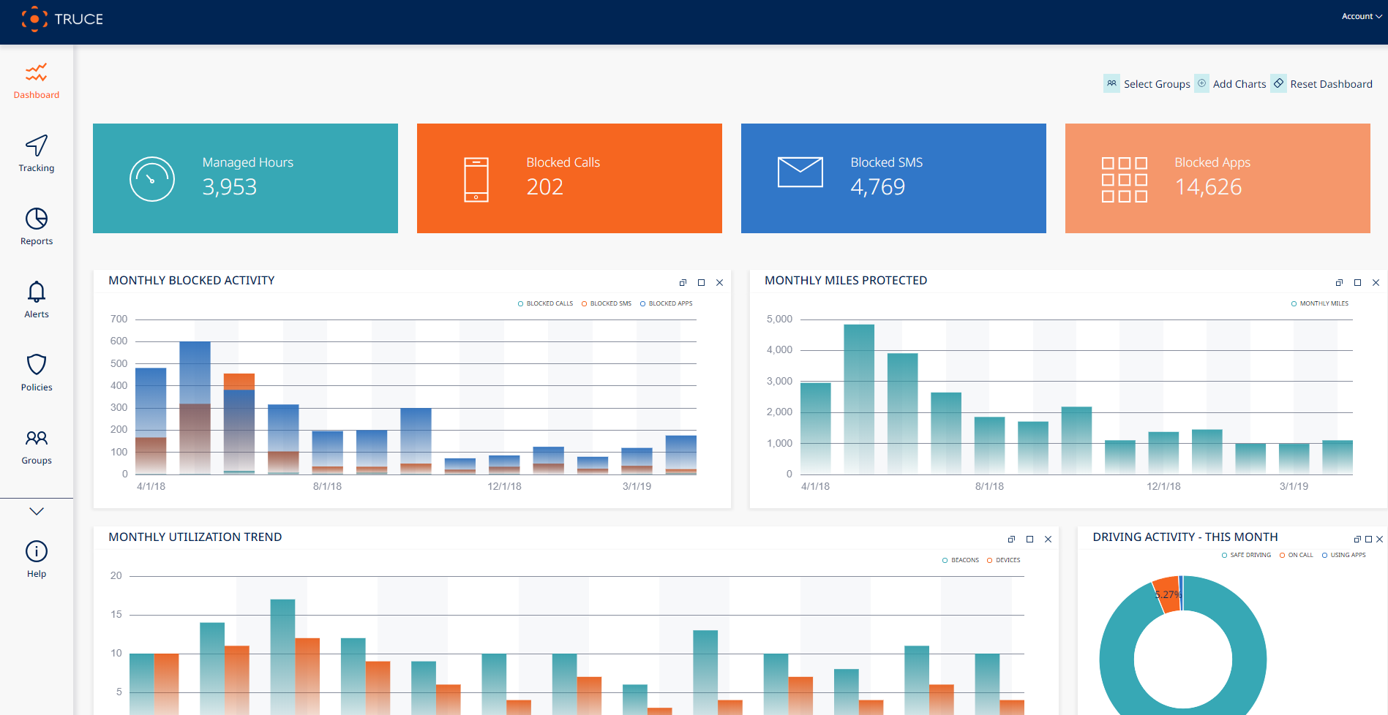Pop out the Monthly Miles Protected chart
Image resolution: width=1388 pixels, height=715 pixels.
click(1340, 282)
